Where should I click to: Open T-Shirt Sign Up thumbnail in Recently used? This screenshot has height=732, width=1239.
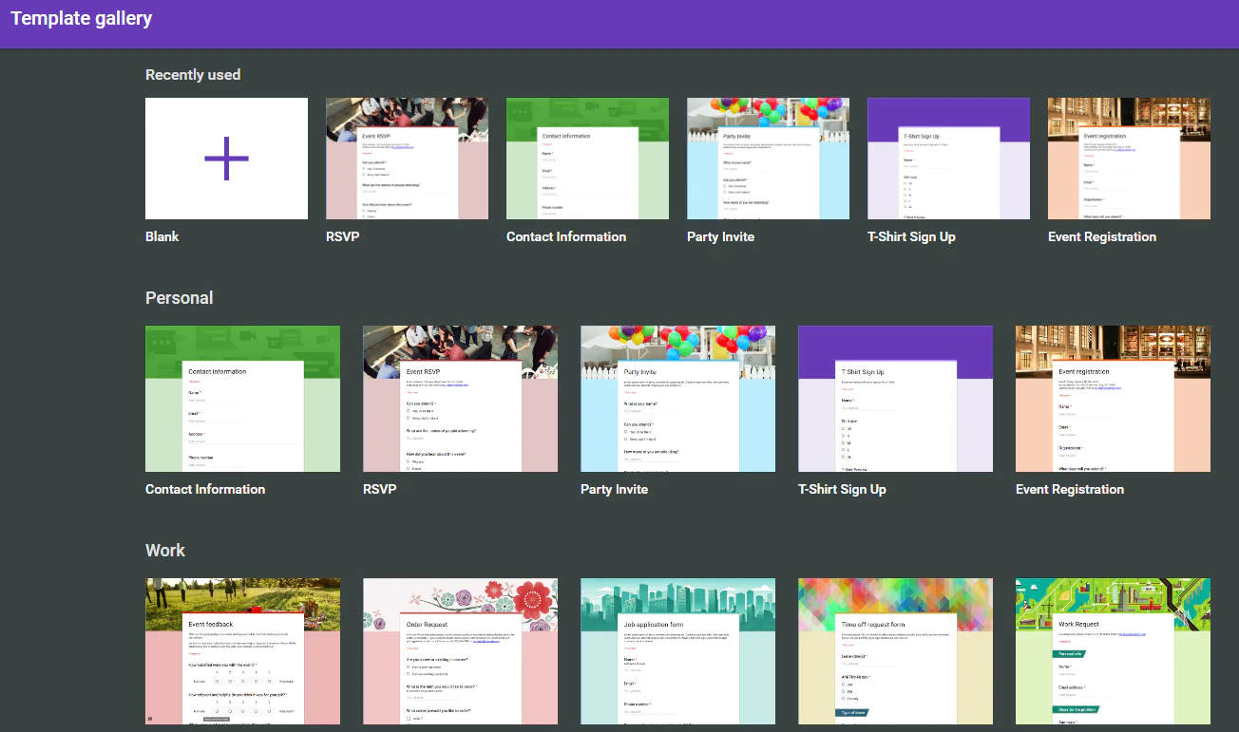click(x=948, y=159)
